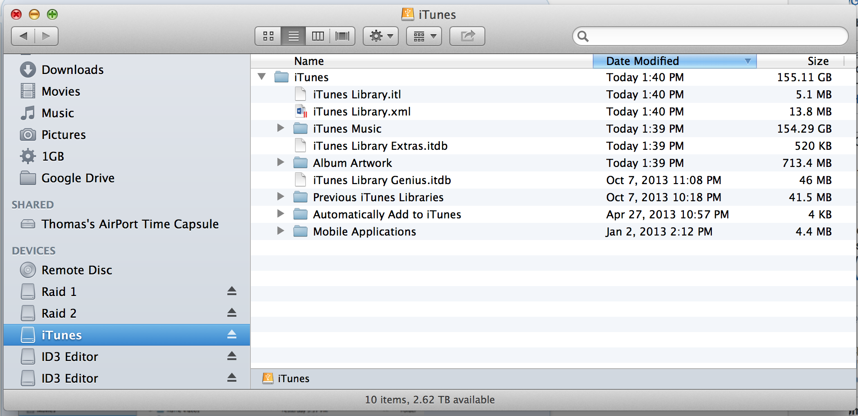This screenshot has width=858, height=416.
Task: Select the iTunes Library Genius.itdb file
Action: pyautogui.click(x=553, y=180)
